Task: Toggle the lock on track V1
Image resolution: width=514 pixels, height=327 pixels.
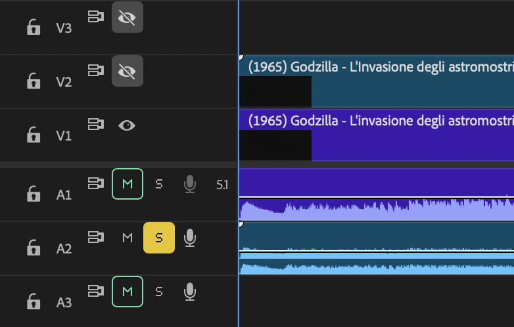Action: click(x=34, y=135)
